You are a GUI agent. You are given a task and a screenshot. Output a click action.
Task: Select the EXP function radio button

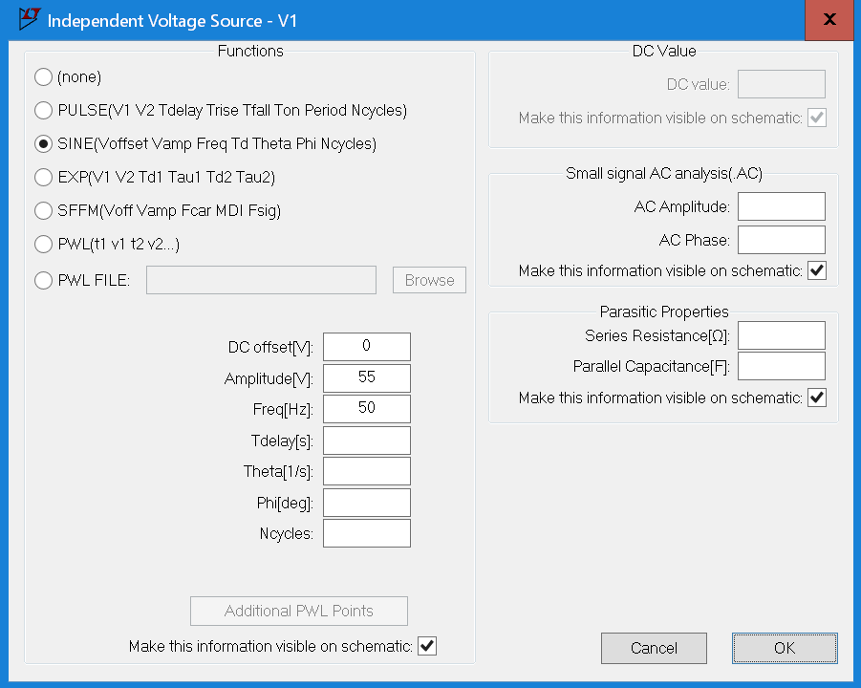click(x=43, y=178)
